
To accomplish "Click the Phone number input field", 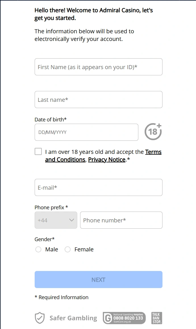I will 121,220.
